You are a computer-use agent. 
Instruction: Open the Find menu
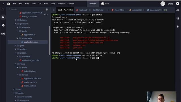27,4
